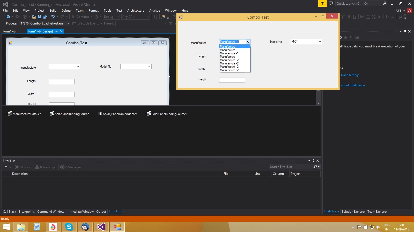Viewport: 414px width, 232px height.
Task: Open the File menu
Action: [5, 11]
